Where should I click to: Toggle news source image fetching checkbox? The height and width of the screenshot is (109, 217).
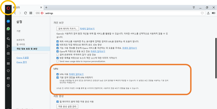[x=58, y=58]
